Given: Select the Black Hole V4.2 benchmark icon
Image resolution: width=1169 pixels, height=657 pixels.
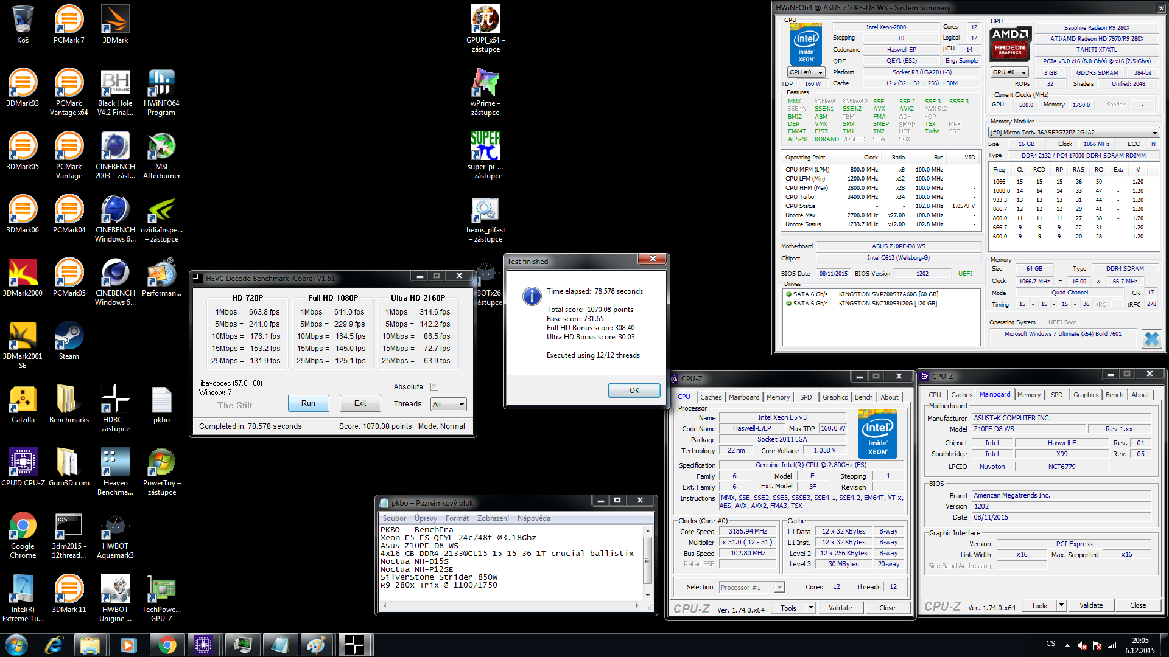Looking at the screenshot, I should pos(115,92).
